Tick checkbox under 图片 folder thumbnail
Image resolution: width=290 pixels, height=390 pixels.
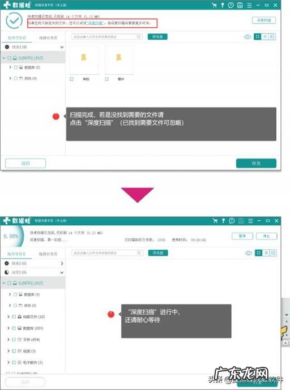107,79
